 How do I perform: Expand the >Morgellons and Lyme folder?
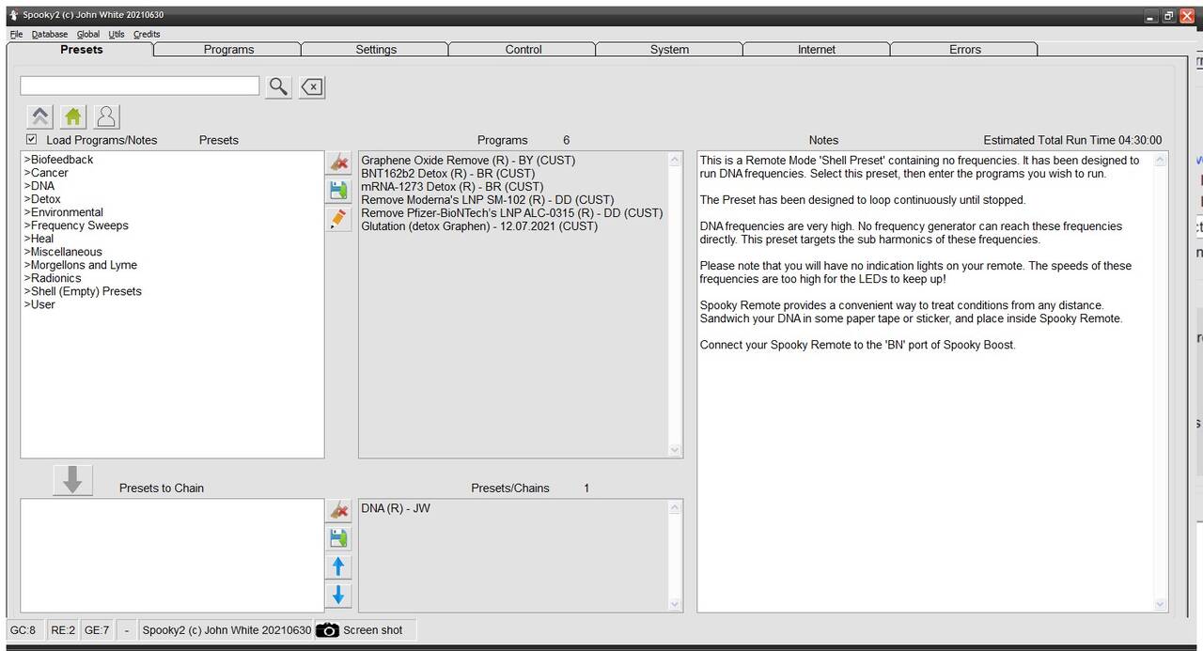tap(80, 265)
